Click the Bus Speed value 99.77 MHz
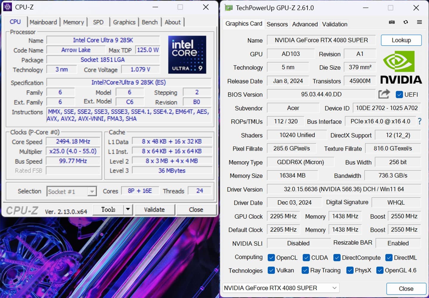 [73, 161]
